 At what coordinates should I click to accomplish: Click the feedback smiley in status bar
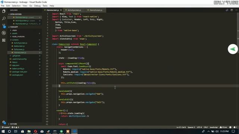[x=230, y=127]
